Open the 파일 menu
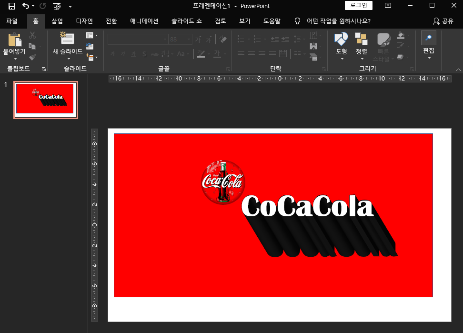 pos(12,21)
